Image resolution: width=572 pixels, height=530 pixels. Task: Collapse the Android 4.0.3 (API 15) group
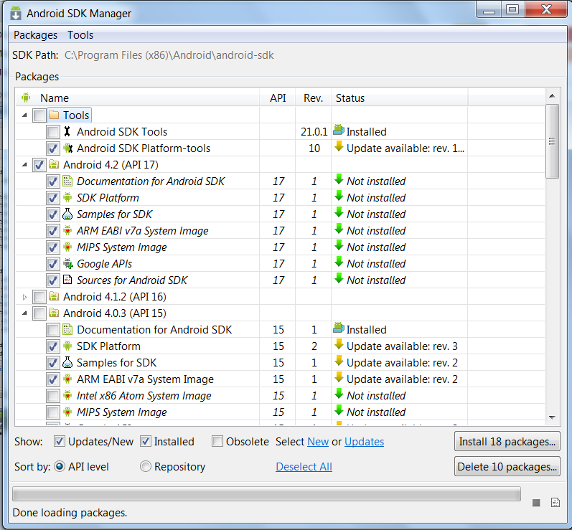(x=24, y=313)
